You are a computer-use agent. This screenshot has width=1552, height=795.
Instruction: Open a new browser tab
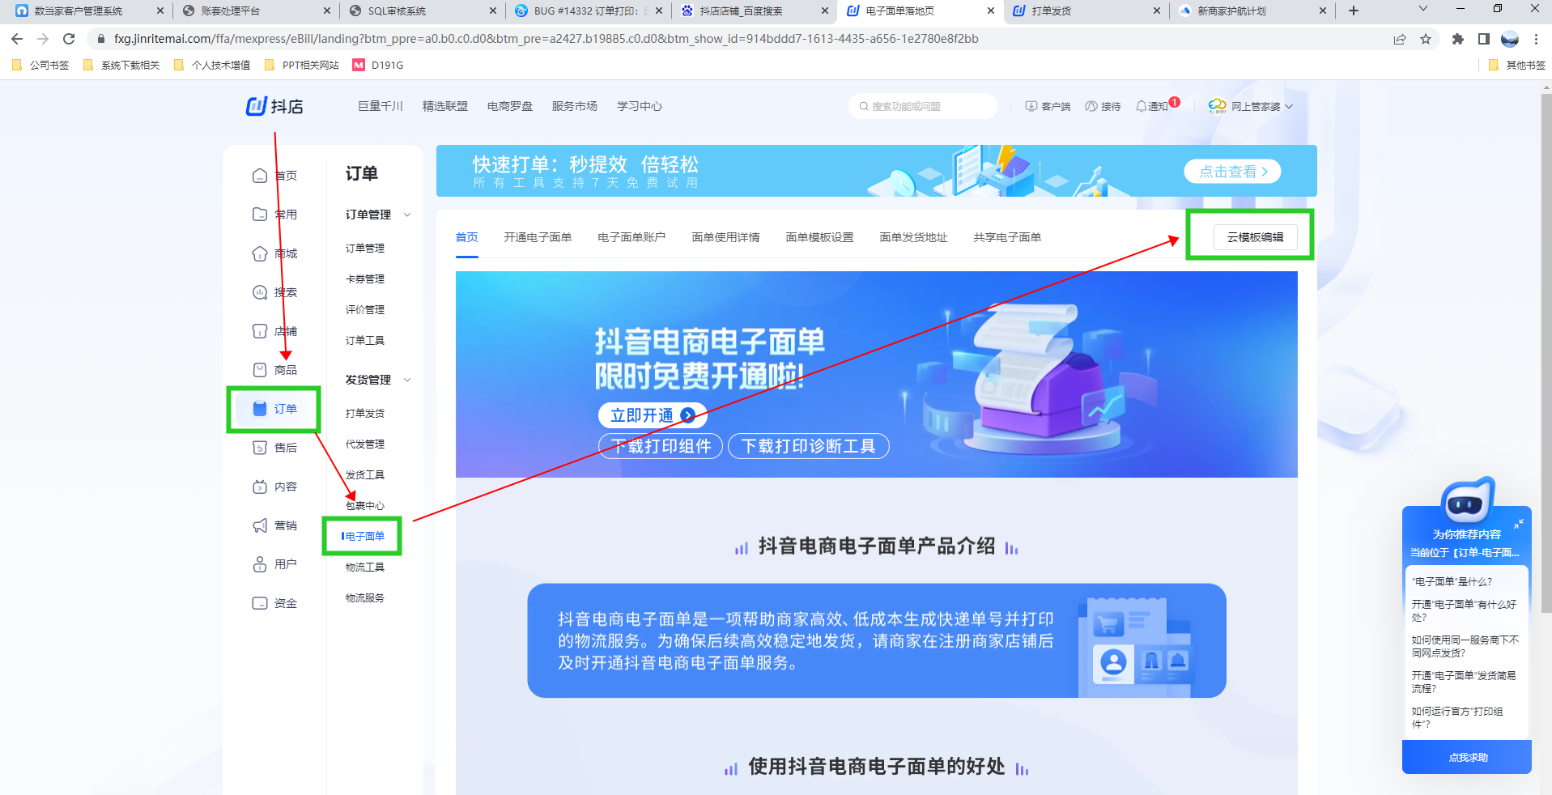(x=1354, y=11)
